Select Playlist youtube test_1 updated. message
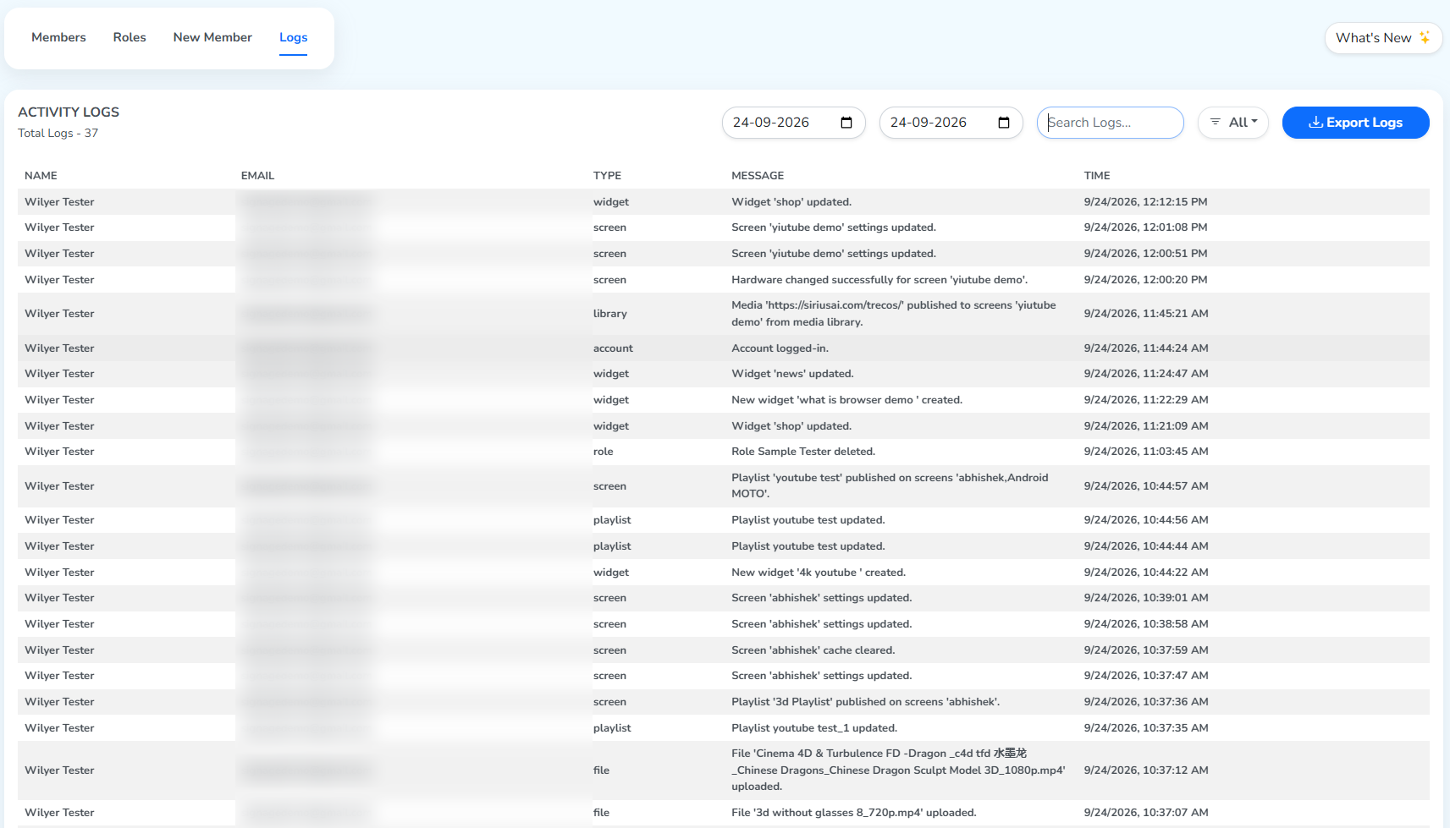The height and width of the screenshot is (828, 1450). [x=814, y=728]
